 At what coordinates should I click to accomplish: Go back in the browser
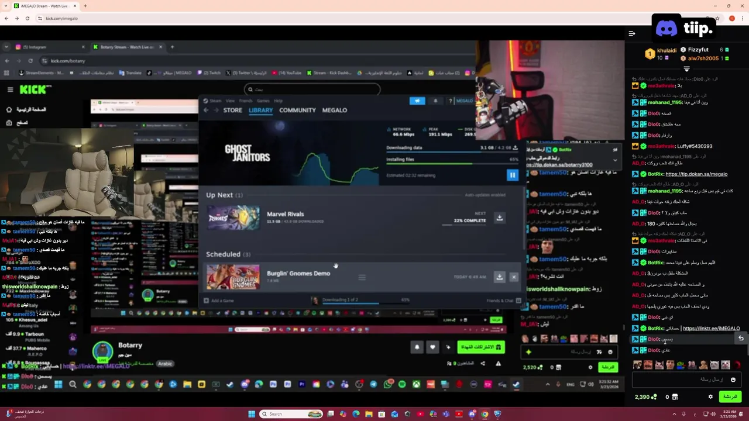6,18
